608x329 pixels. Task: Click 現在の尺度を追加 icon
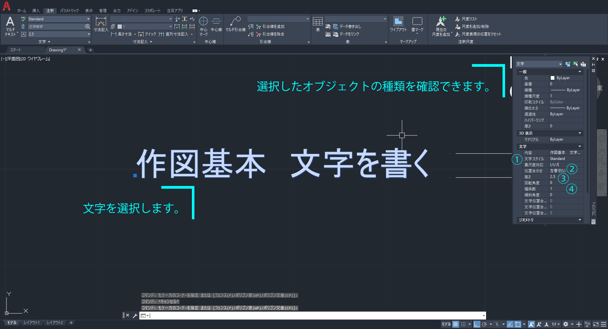[441, 25]
